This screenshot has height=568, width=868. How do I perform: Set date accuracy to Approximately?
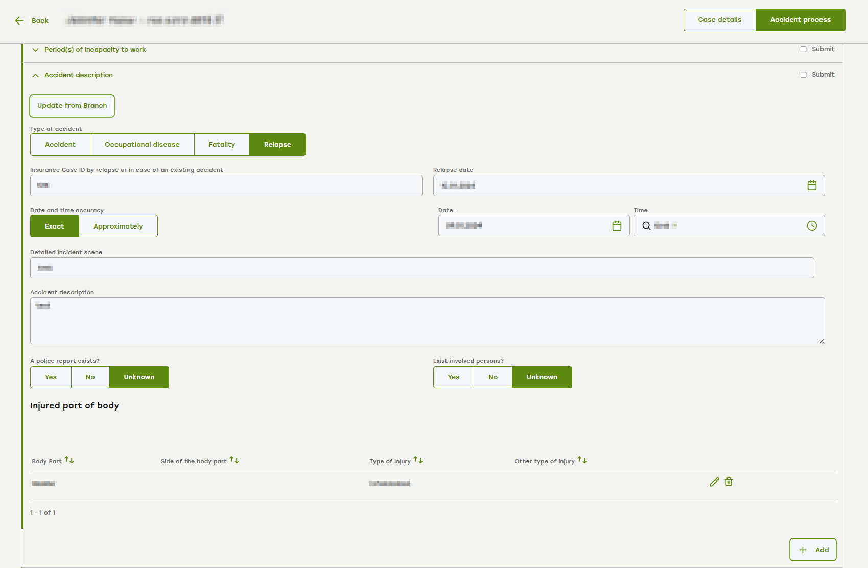click(118, 226)
